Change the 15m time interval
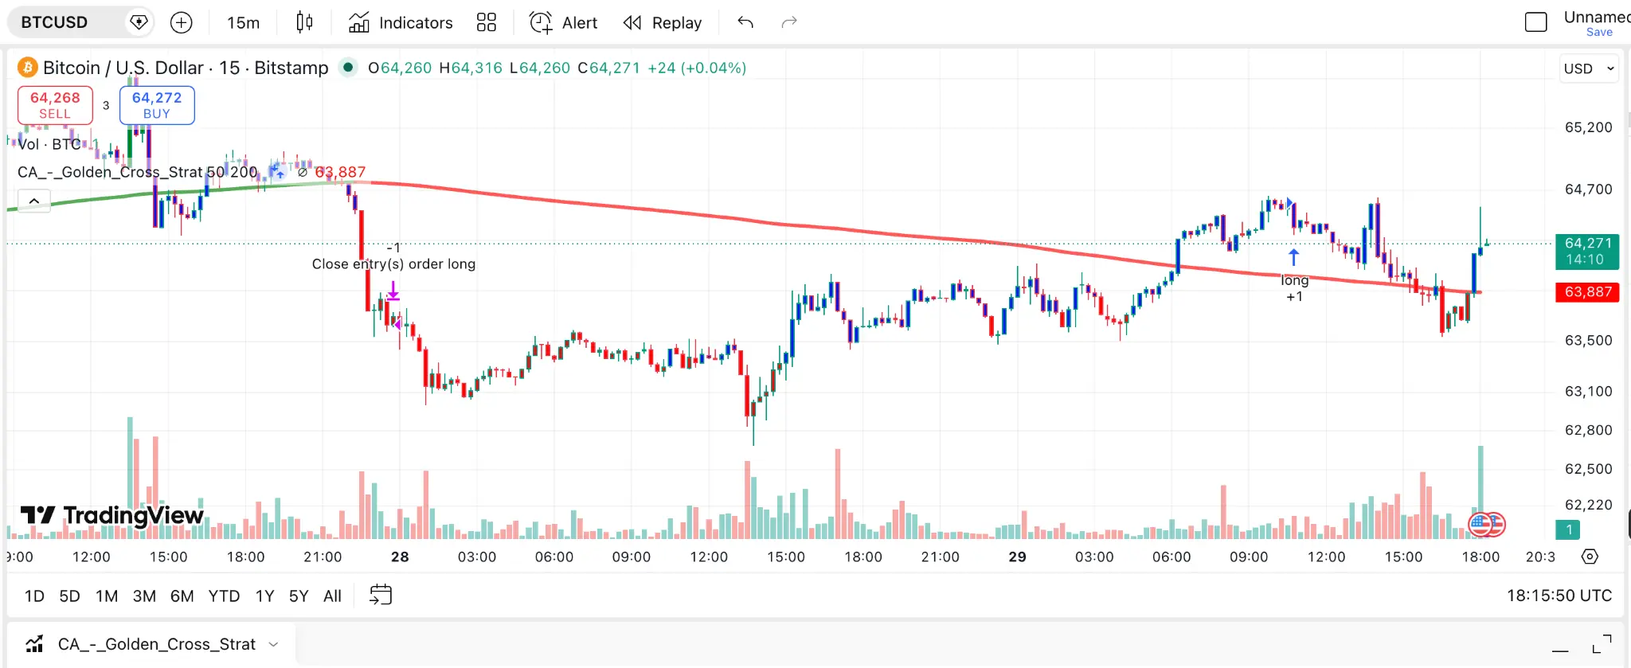 coord(243,22)
